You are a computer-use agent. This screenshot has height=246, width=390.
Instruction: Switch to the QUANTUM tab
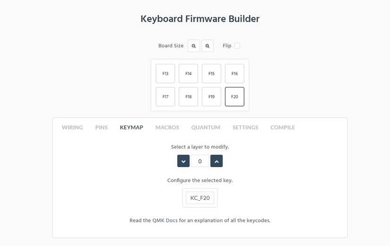point(206,128)
